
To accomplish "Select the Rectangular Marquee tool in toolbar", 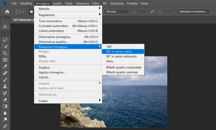I will point(5,33).
